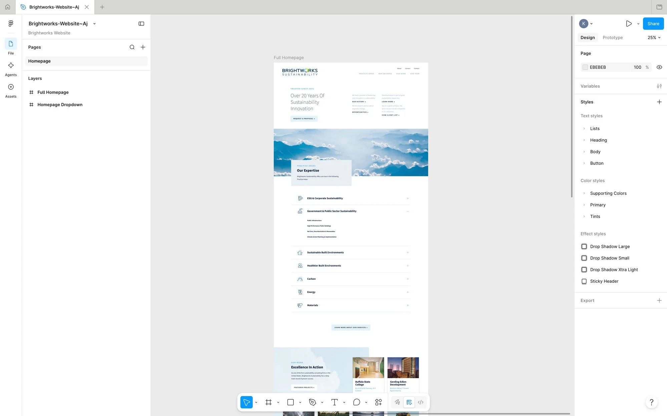Click the top-right window panel icon

[659, 7]
